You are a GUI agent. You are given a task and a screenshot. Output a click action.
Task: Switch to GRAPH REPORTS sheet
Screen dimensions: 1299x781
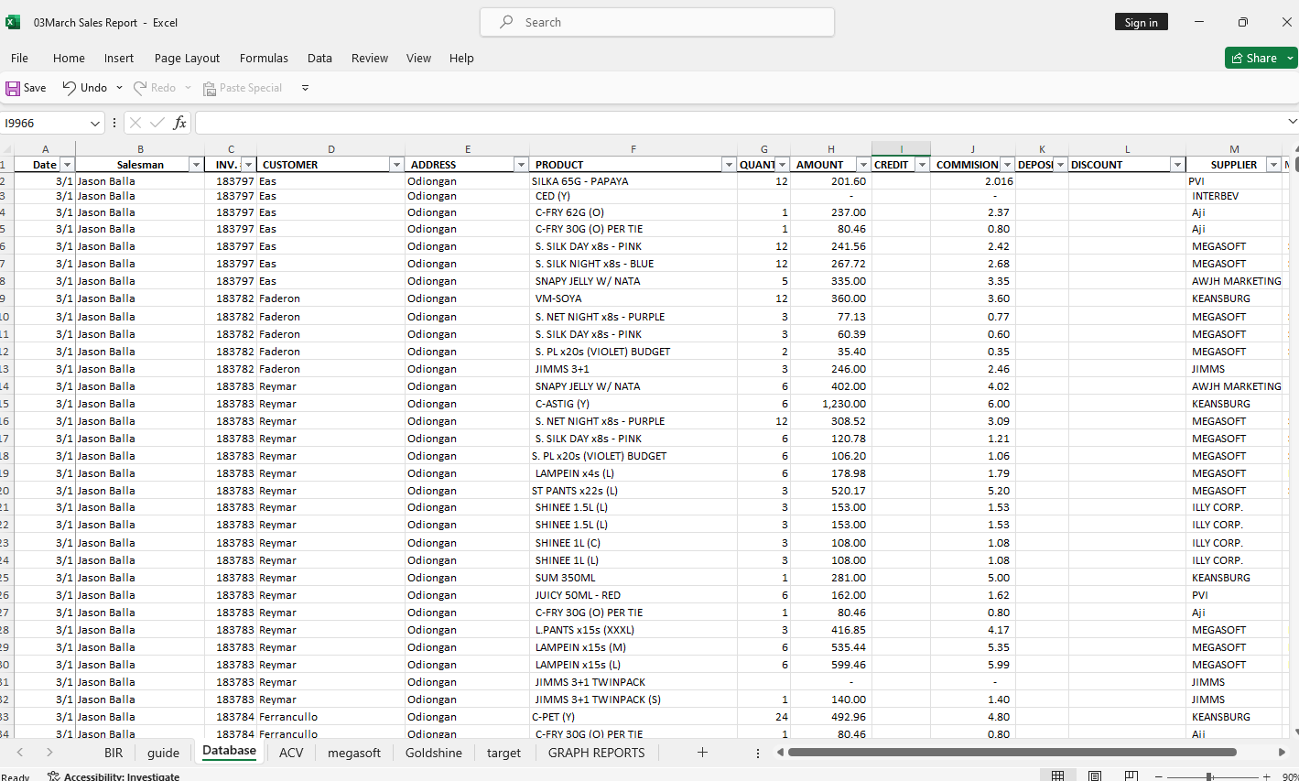click(x=597, y=753)
